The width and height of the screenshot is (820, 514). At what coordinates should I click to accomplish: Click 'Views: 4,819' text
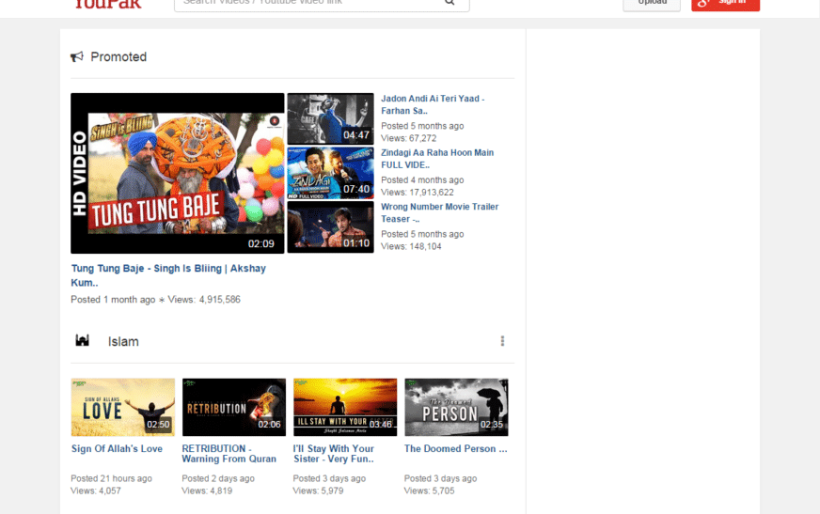tap(207, 491)
